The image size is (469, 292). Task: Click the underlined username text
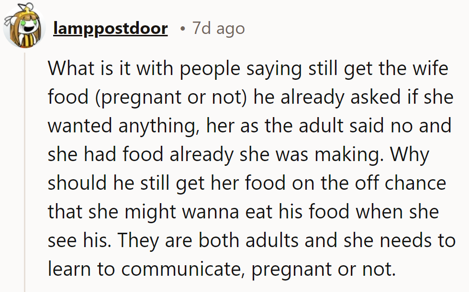click(110, 28)
